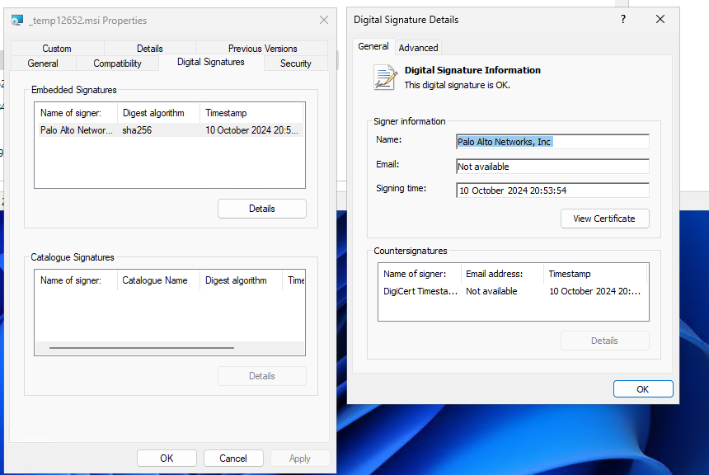
Task: Switch to the General tab in Properties window
Action: [x=43, y=63]
